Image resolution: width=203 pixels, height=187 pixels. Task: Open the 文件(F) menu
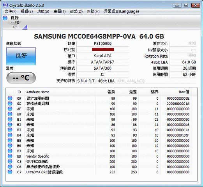click(11, 12)
